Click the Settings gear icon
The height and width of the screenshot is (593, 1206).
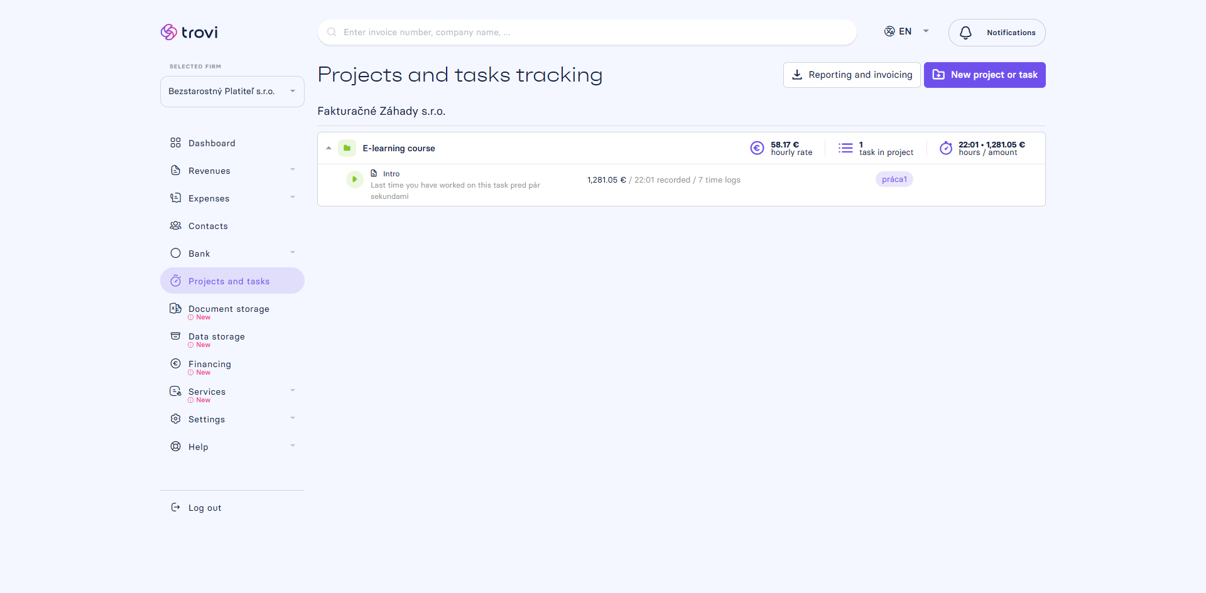point(175,419)
